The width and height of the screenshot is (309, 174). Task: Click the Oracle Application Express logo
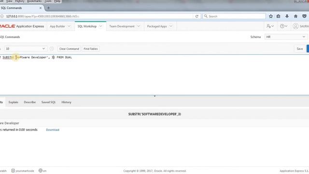coord(22,26)
